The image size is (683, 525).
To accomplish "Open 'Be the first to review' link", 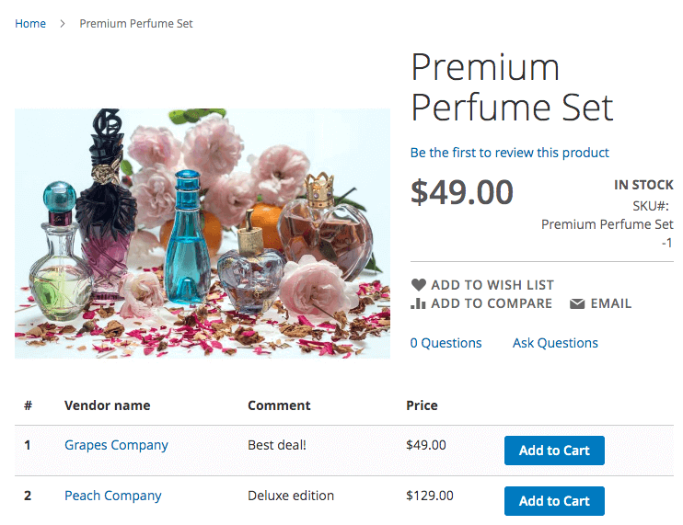I will (x=510, y=153).
